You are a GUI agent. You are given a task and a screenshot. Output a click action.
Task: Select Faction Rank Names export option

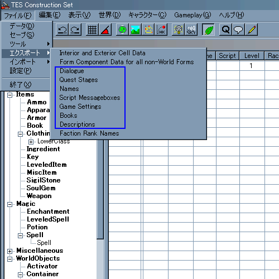tap(89, 133)
